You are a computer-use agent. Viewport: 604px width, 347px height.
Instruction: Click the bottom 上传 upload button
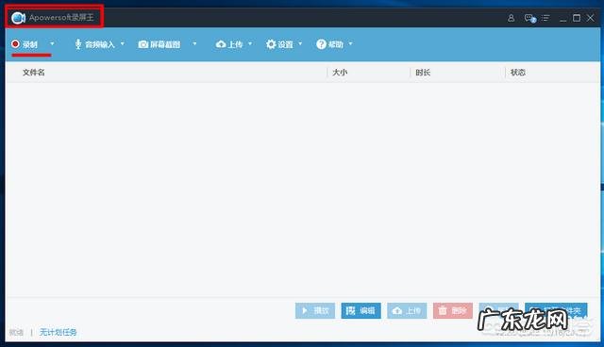click(x=407, y=310)
